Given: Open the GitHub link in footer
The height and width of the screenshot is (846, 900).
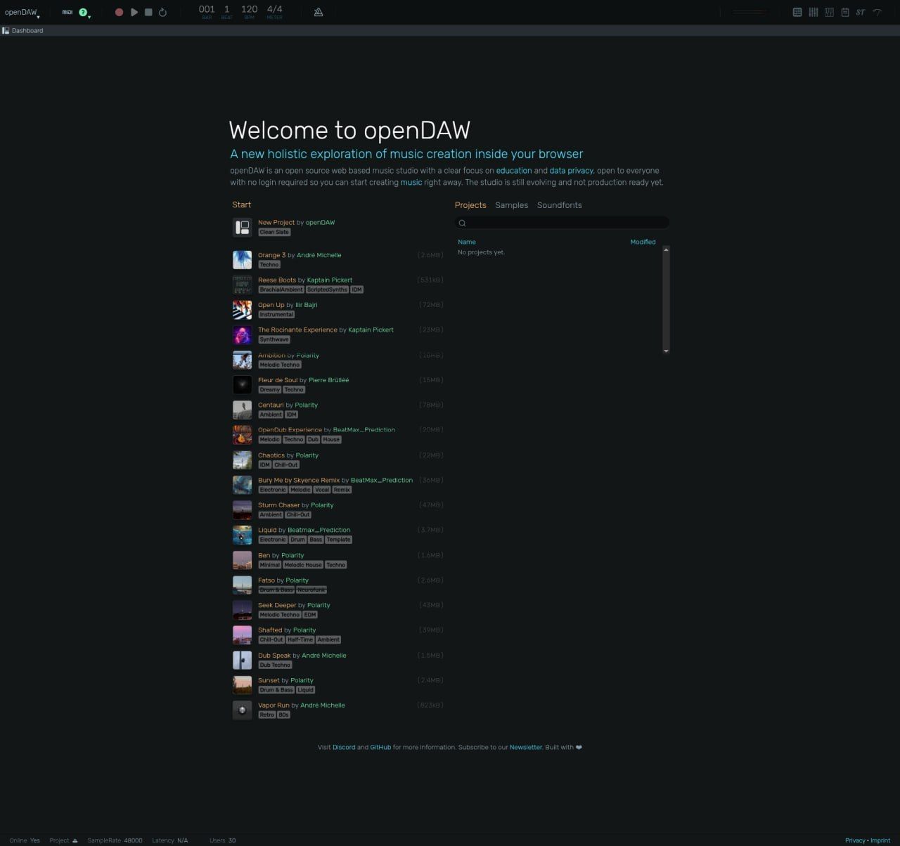Looking at the screenshot, I should click(x=380, y=747).
